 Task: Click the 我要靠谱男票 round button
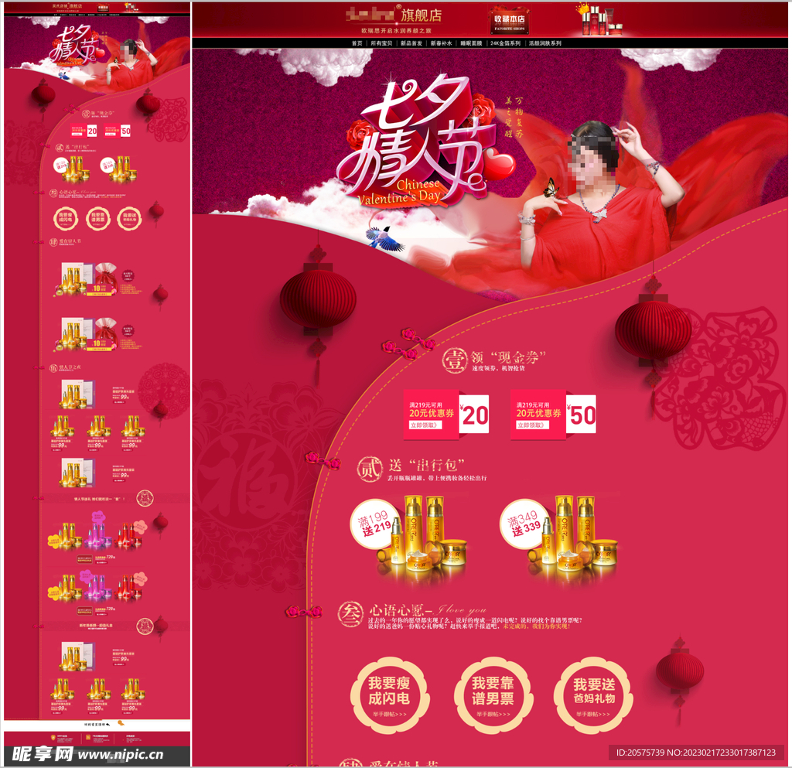[x=493, y=695]
